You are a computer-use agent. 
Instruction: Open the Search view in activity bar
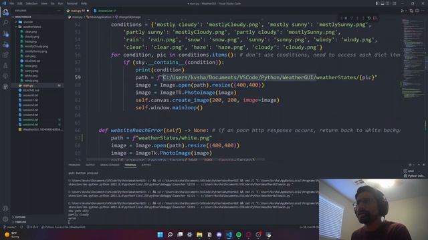(x=5, y=23)
